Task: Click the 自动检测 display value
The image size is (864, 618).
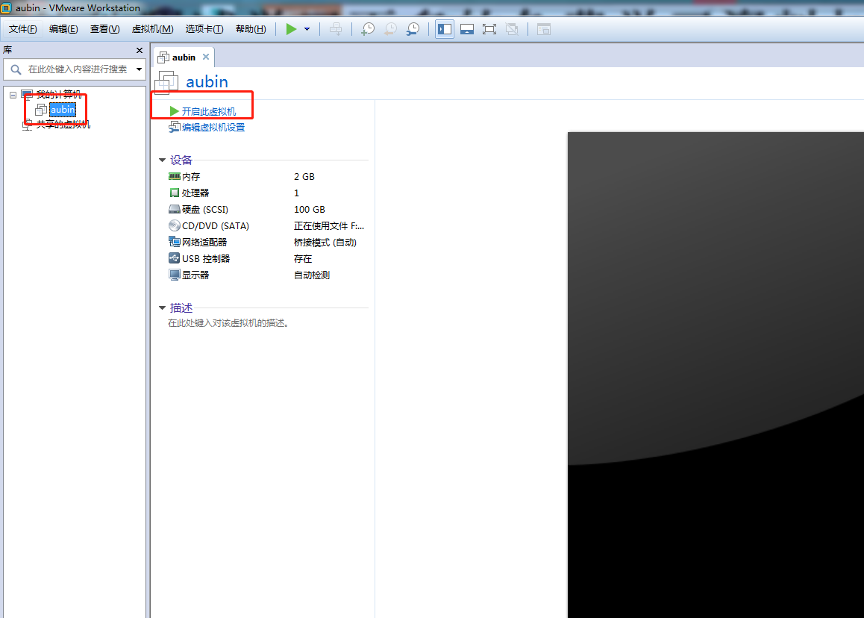Action: click(312, 275)
